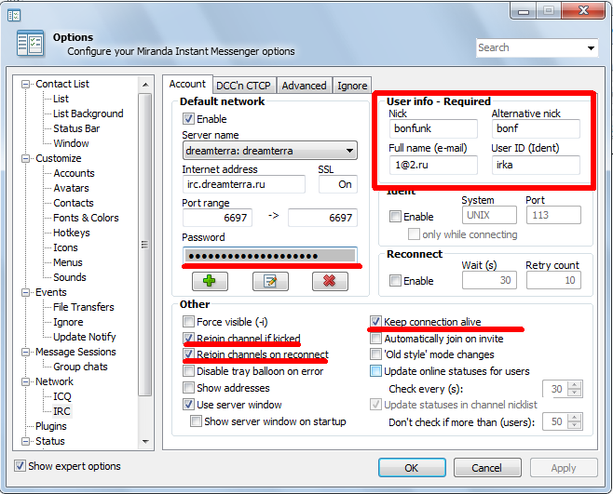Image resolution: width=613 pixels, height=494 pixels.
Task: Click the Internet address field
Action: tap(243, 184)
